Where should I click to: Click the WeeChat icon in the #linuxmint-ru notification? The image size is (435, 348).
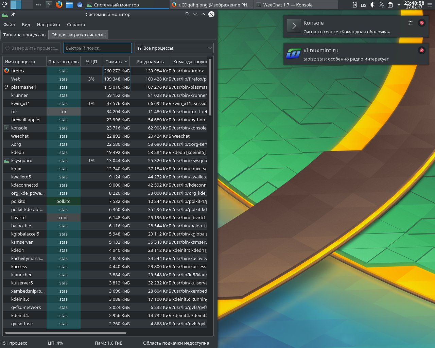pos(294,53)
